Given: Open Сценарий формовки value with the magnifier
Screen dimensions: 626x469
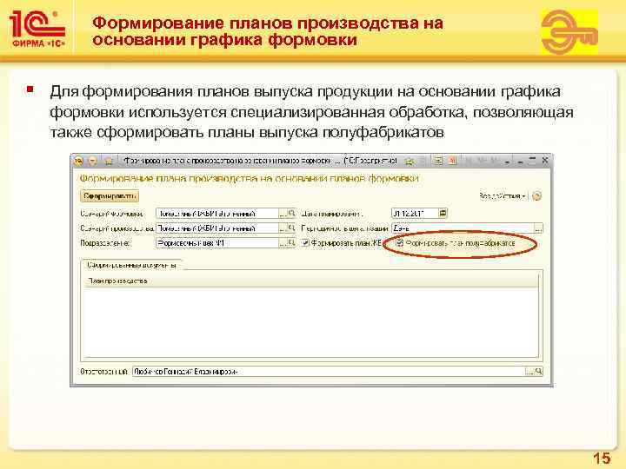Looking at the screenshot, I should click(x=292, y=214).
